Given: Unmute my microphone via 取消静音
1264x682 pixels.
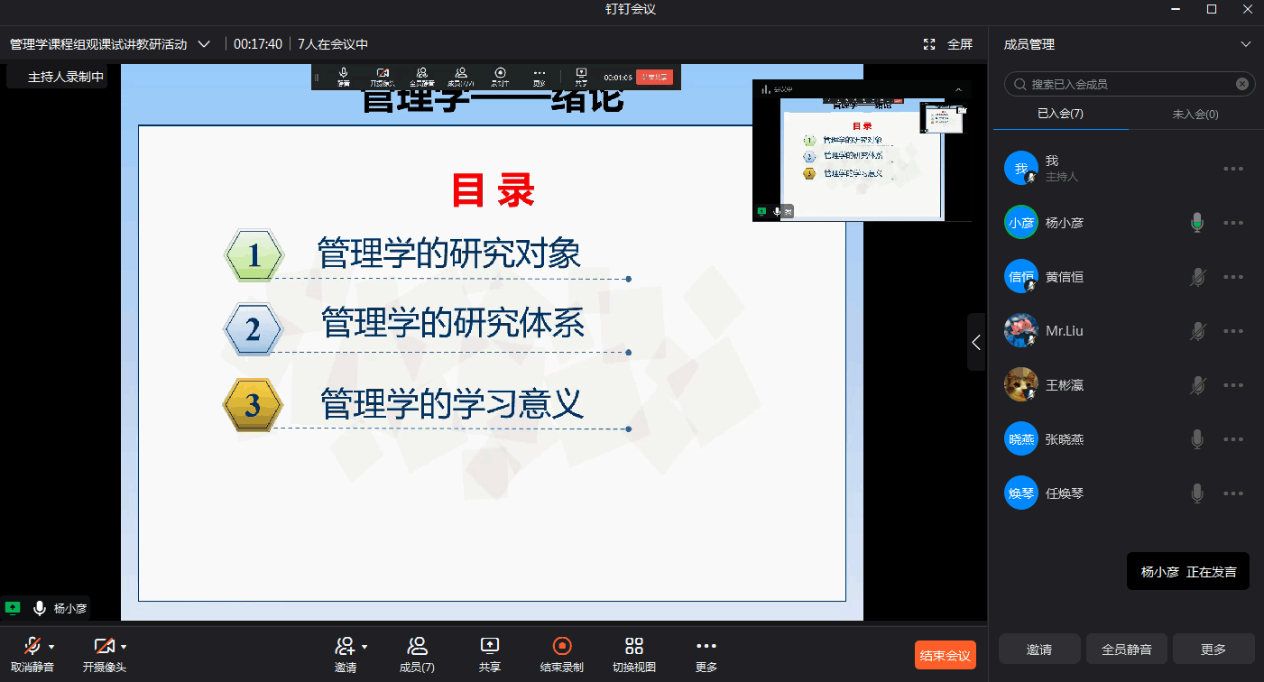Looking at the screenshot, I should (32, 646).
